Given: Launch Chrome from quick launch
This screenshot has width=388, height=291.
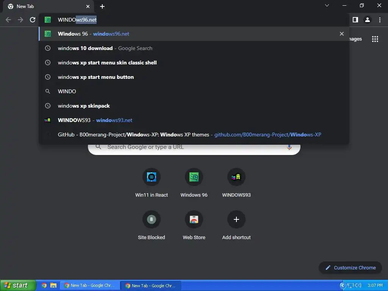Looking at the screenshot, I should coord(44,286).
